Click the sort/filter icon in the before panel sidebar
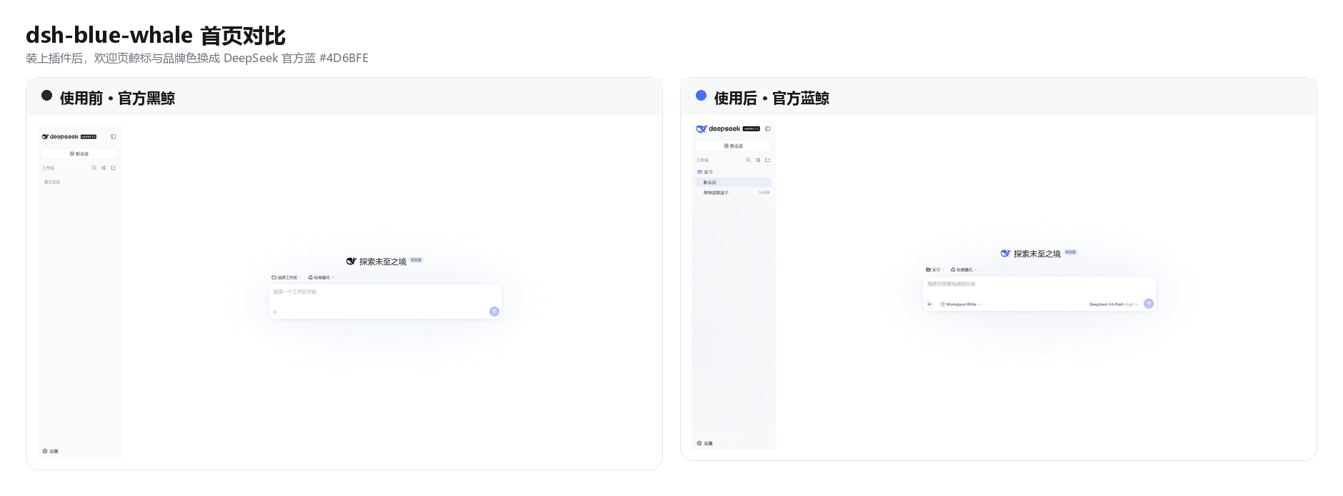The height and width of the screenshot is (496, 1343). (x=104, y=168)
